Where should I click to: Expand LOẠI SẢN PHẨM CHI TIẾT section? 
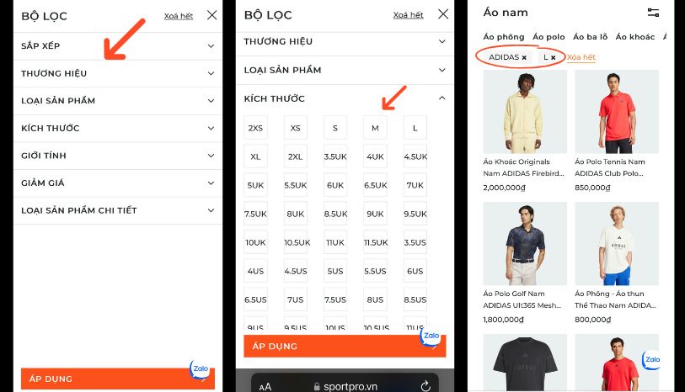click(x=118, y=211)
